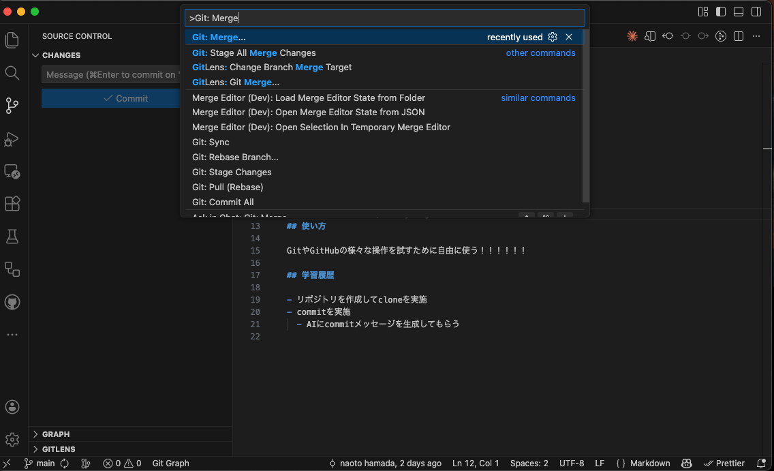The width and height of the screenshot is (774, 471).
Task: Open the Explorer view in activity bar
Action: pyautogui.click(x=12, y=40)
